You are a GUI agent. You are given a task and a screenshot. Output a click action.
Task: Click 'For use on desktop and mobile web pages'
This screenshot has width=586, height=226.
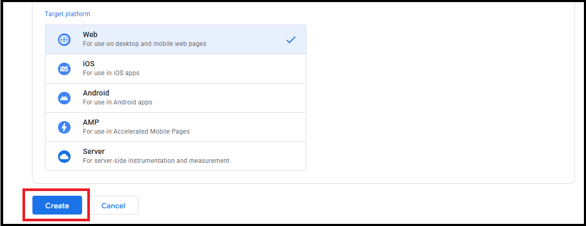click(x=144, y=44)
